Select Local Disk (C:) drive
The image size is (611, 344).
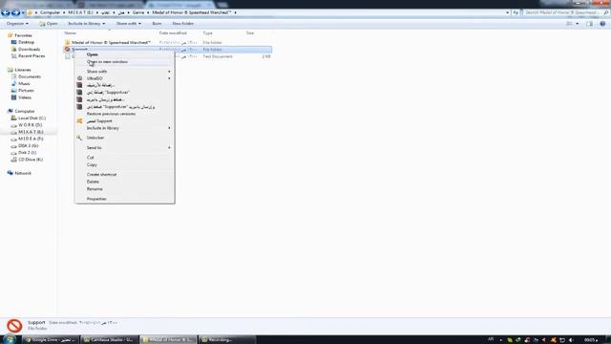tap(32, 118)
